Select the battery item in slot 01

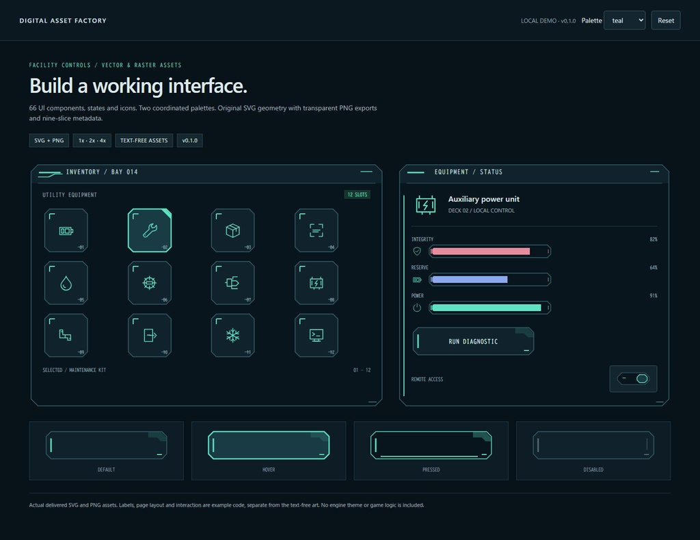pyautogui.click(x=66, y=230)
